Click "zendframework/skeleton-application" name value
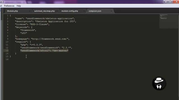Viewport: 179px width, 100px height. 50,19
